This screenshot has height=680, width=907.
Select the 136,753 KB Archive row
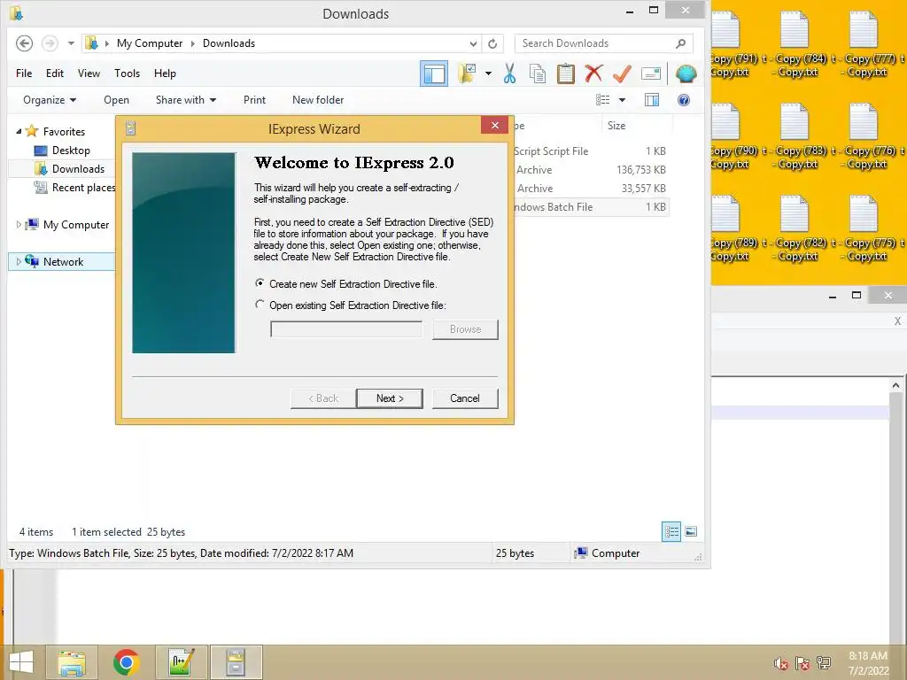point(591,170)
